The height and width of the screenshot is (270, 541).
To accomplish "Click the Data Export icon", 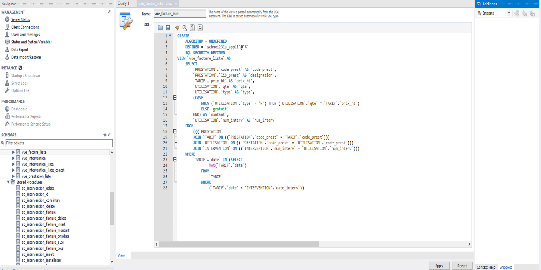I will pyautogui.click(x=7, y=49).
